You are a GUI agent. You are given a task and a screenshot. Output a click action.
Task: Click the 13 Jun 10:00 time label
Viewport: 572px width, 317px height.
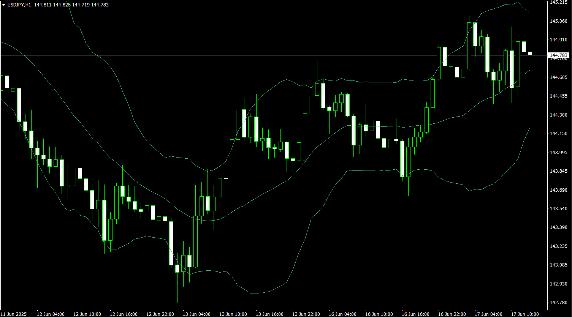(x=233, y=314)
